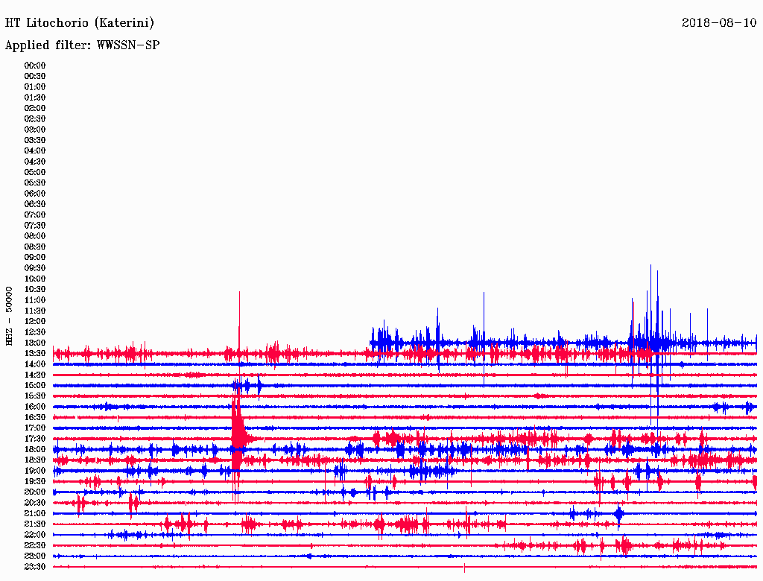Select the 19:00 time label
Viewport: 763px width, 581px height.
click(x=35, y=471)
